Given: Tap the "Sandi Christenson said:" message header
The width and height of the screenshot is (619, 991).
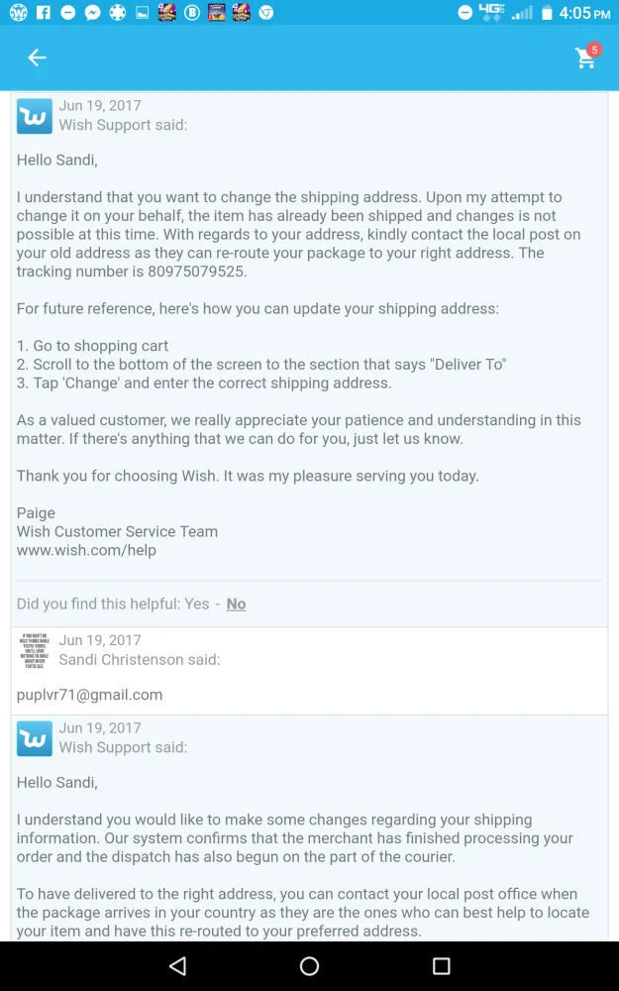Looking at the screenshot, I should point(140,659).
